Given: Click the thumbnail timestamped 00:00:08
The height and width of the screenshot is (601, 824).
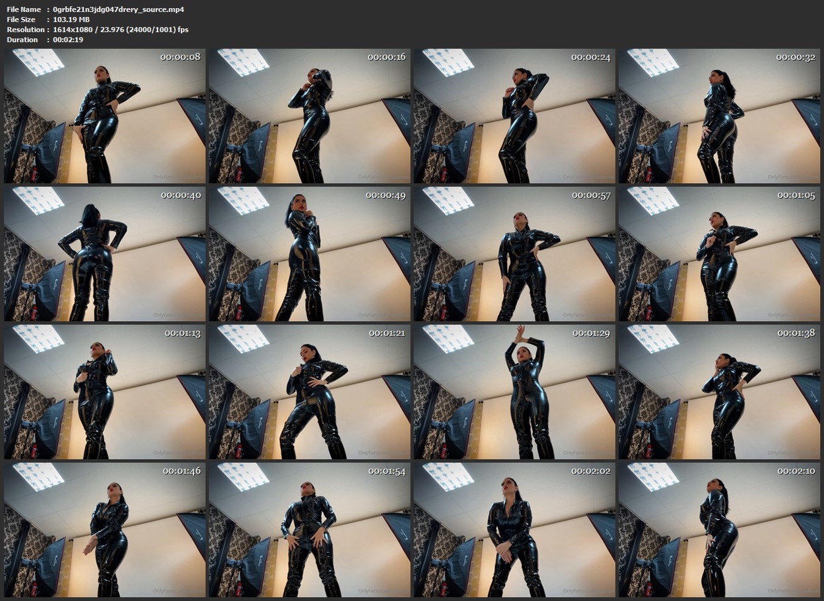Looking at the screenshot, I should point(105,116).
